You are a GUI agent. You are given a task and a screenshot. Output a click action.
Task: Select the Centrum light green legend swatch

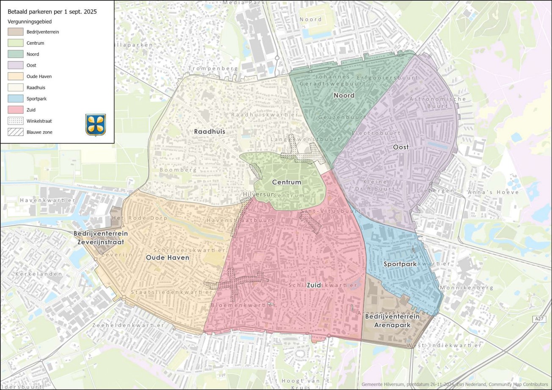coord(15,43)
